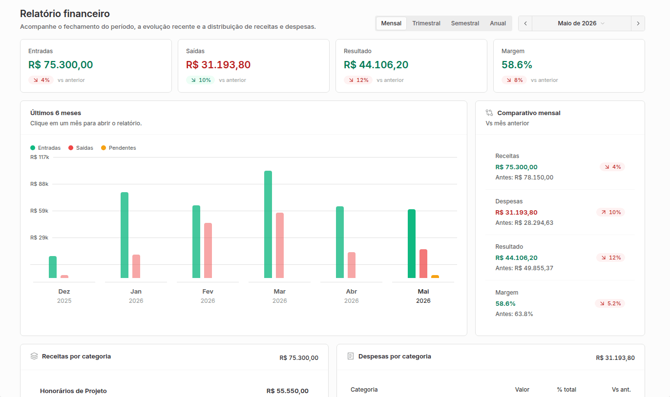The height and width of the screenshot is (397, 670).
Task: Click the arrow in the Receitas 4% comparison badge
Action: (607, 167)
